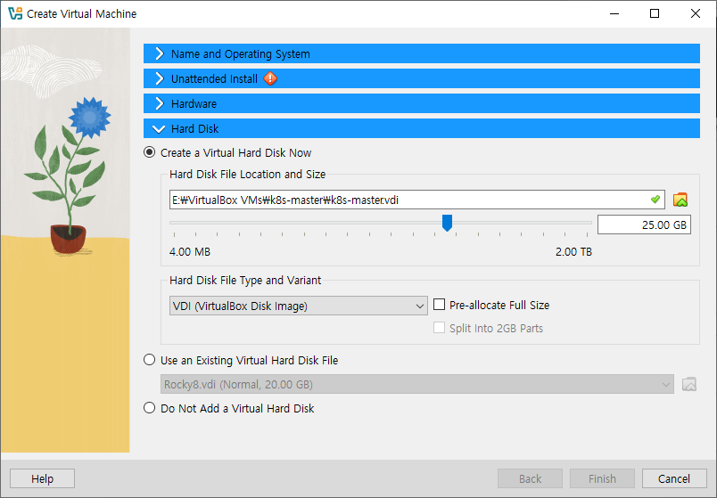Expand the Name and Operating System section
Image resolution: width=717 pixels, height=498 pixels.
click(421, 53)
